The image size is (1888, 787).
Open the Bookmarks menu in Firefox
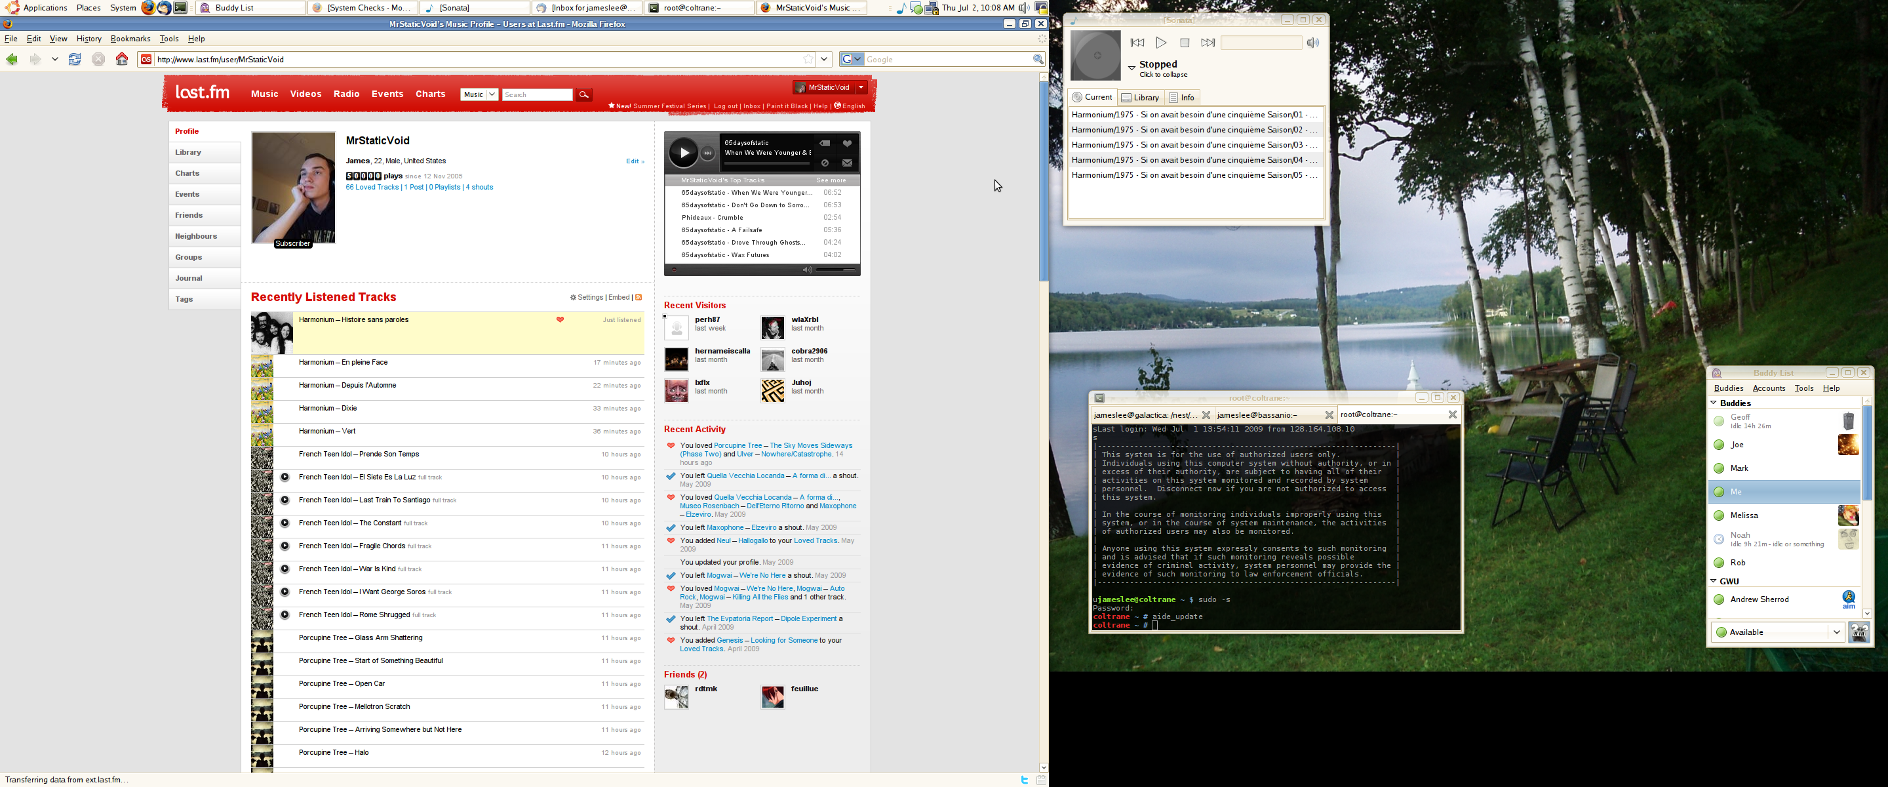click(130, 39)
